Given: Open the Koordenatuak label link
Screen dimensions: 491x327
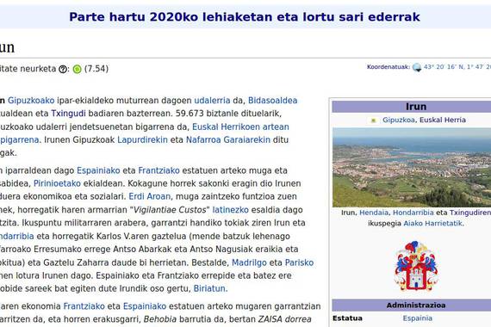Looking at the screenshot, I should coord(388,66).
